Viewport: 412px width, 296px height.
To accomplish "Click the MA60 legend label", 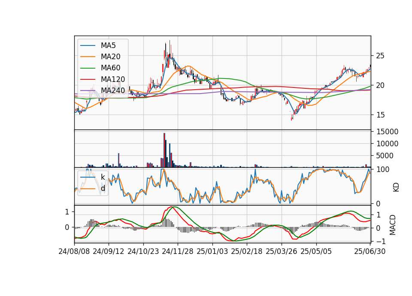I will point(110,68).
